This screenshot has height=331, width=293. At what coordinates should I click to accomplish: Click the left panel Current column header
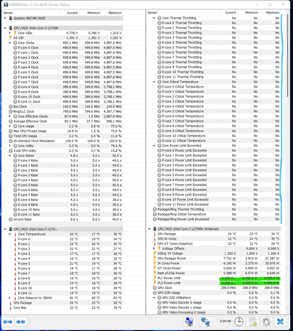69,13
